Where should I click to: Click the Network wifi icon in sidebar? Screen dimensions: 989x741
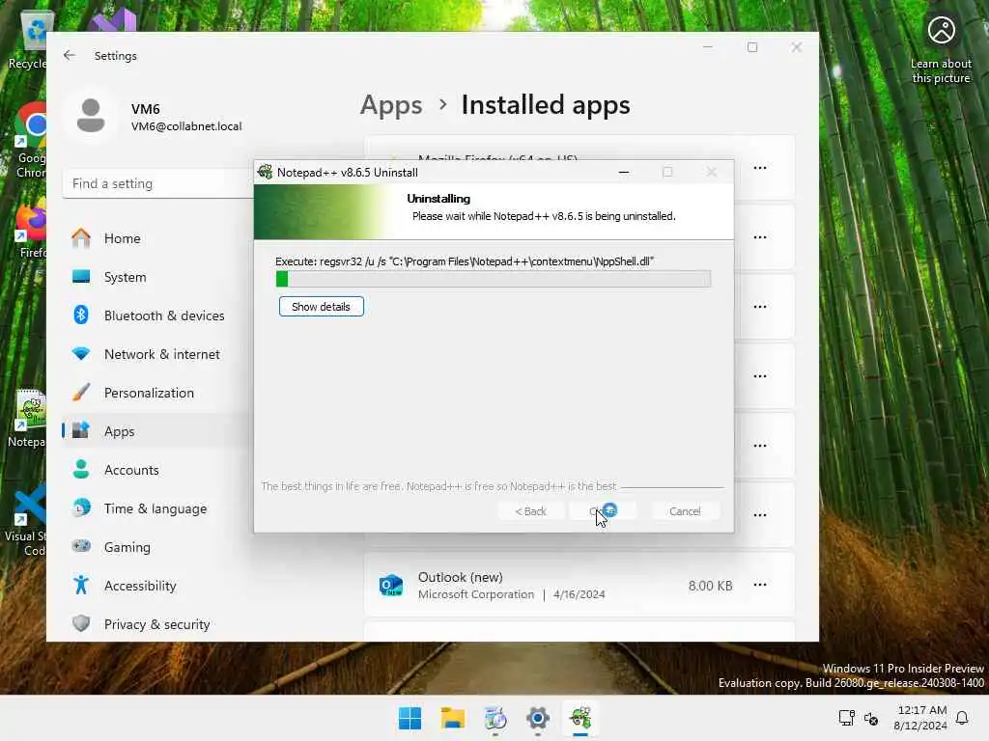click(x=81, y=353)
